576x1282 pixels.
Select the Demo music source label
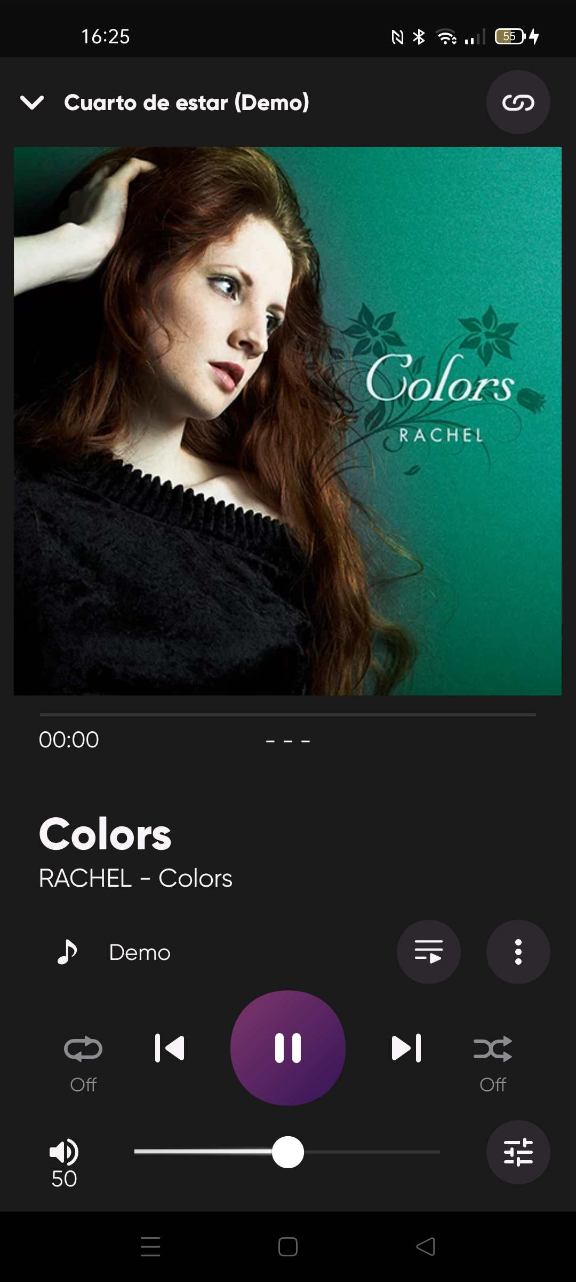coord(140,952)
